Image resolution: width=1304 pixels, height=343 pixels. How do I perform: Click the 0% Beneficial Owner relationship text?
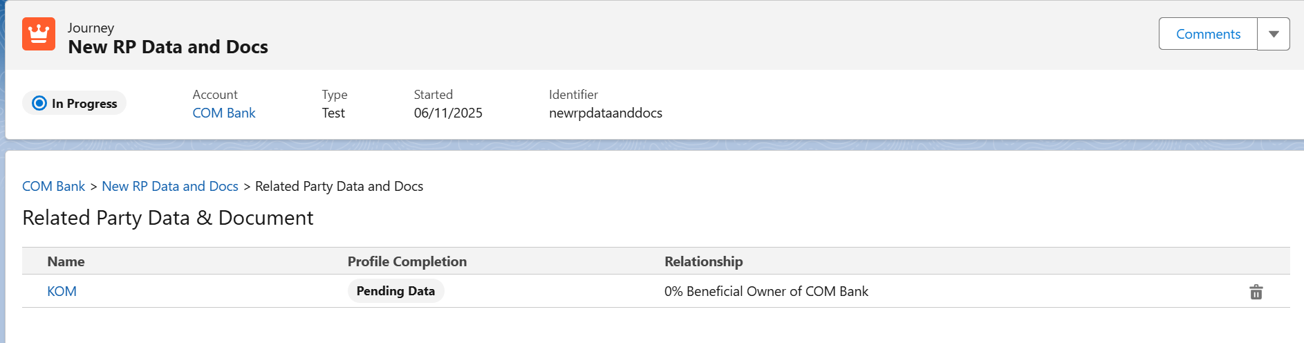[765, 291]
